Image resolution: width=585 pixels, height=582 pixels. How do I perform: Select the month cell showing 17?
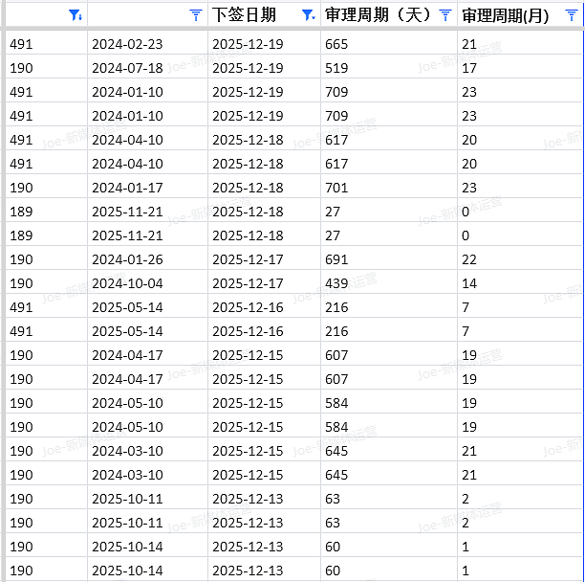tap(520, 68)
